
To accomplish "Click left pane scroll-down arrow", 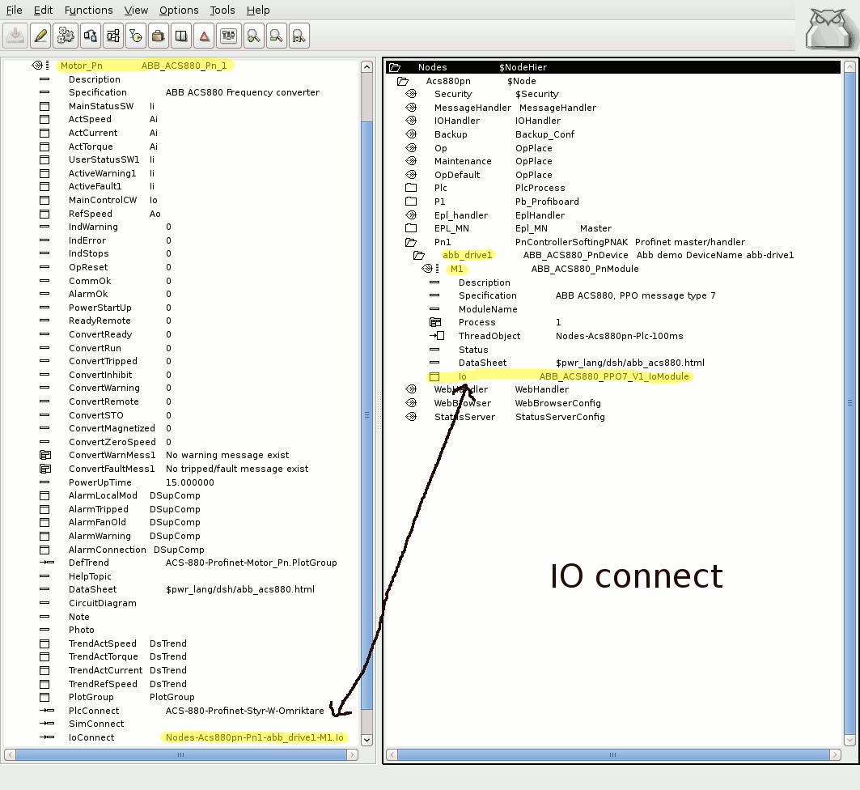I will [367, 740].
